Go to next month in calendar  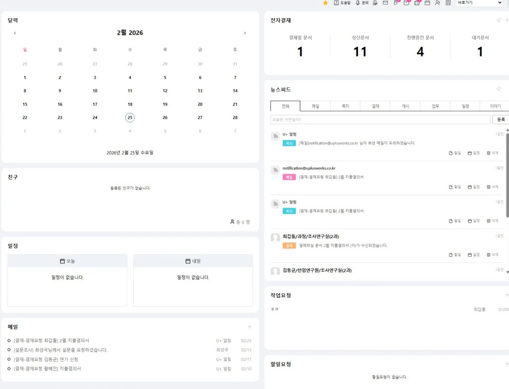[245, 33]
